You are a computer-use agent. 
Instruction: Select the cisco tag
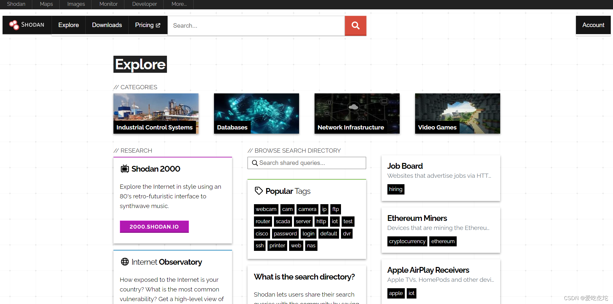(262, 234)
